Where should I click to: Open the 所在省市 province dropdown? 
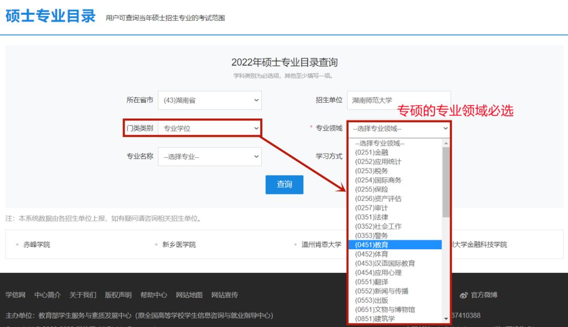209,100
